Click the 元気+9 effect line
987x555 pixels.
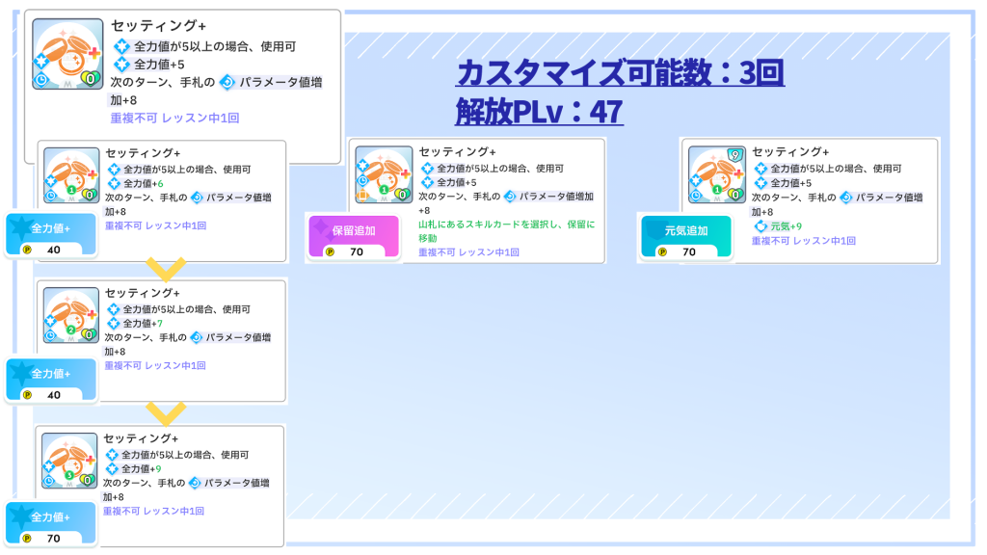coord(783,226)
